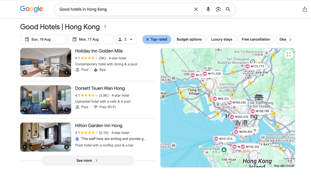311x177 pixels.
Task: Click the search query input field
Action: point(125,9)
